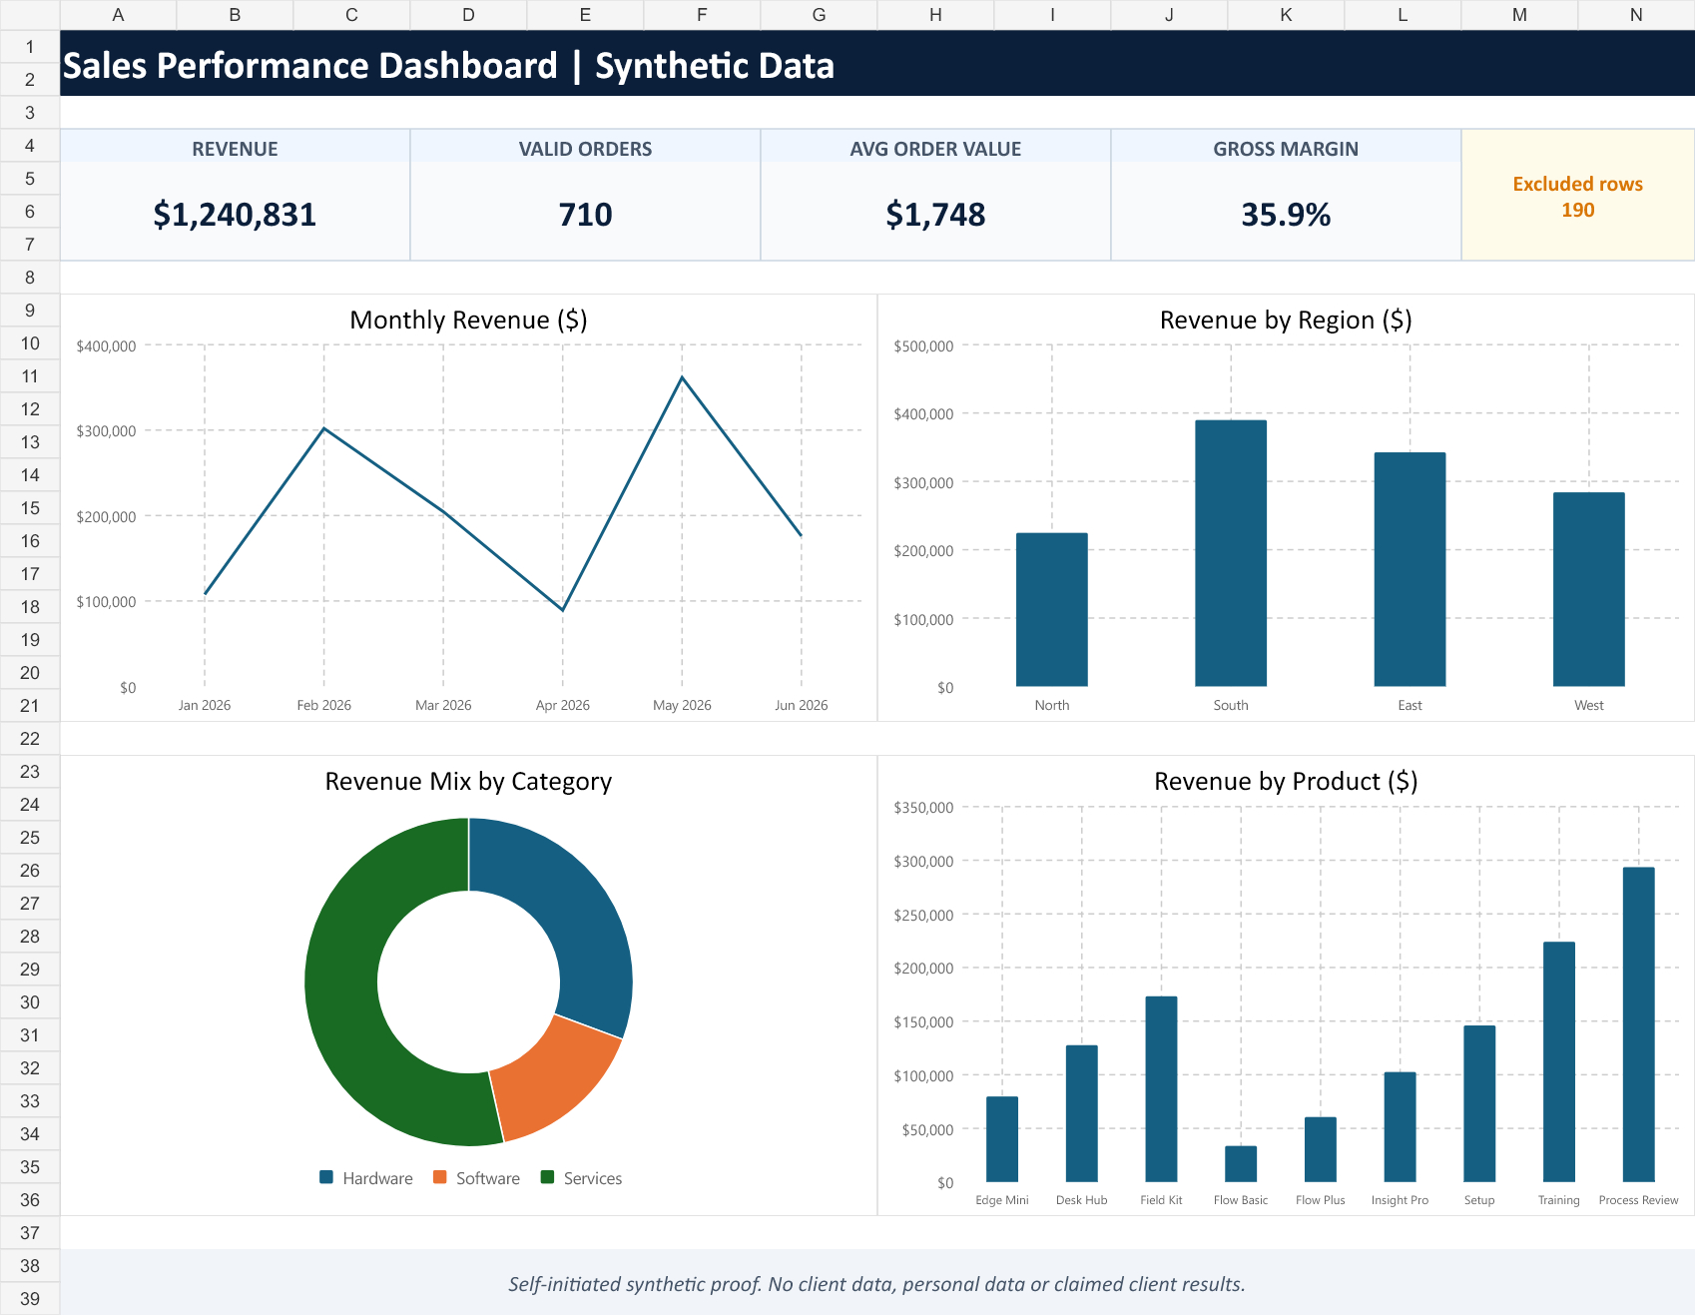The width and height of the screenshot is (1695, 1315).
Task: Click the "REVENUE" card label
Action: (x=235, y=149)
